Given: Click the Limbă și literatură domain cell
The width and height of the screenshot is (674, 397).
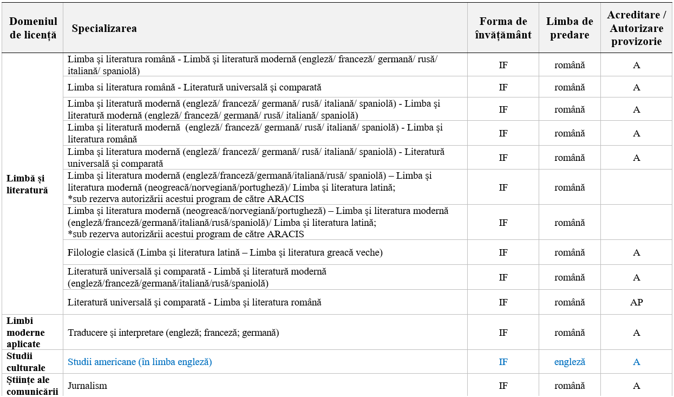Looking at the screenshot, I should click(27, 184).
